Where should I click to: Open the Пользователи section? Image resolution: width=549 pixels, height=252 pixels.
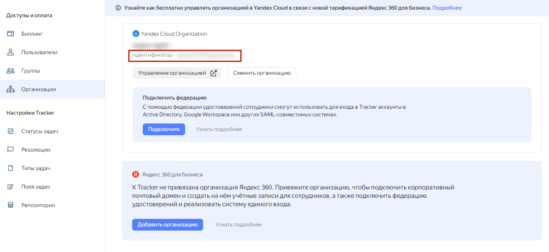[x=52, y=52]
